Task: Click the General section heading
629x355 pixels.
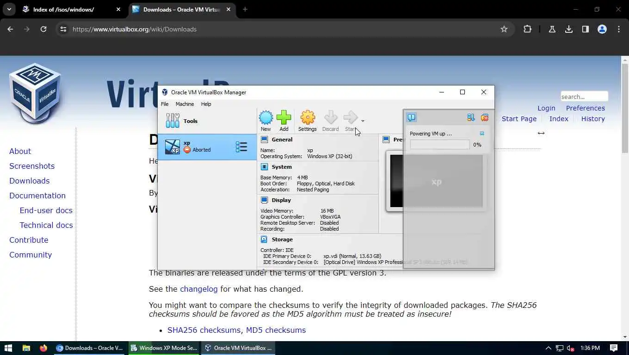Action: (282, 140)
